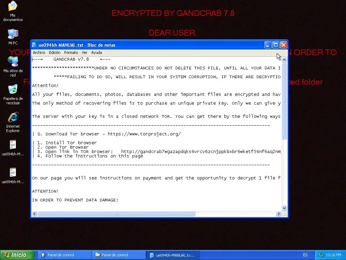
Task: Click ue094bh-MANUAL.tx... taskbar button
Action: click(173, 255)
